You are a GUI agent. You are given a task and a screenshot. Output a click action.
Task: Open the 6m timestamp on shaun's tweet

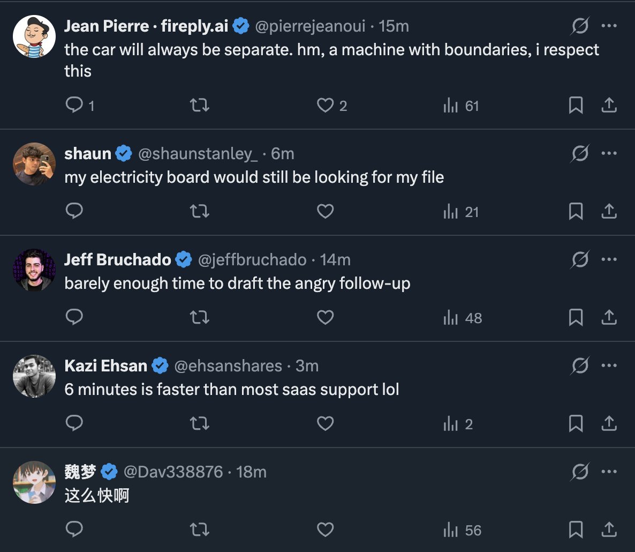(x=282, y=154)
